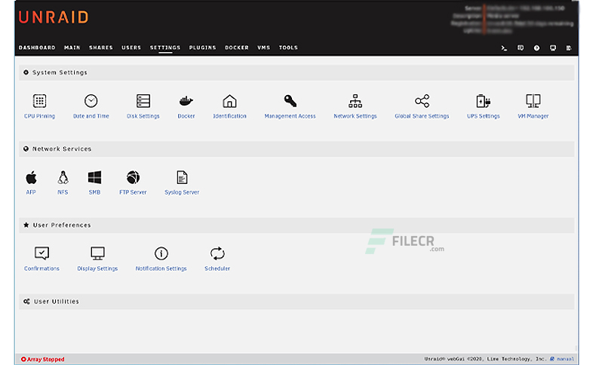Screen dimensions: 593x365
Task: Open the SMB Windows icon
Action: click(x=94, y=177)
